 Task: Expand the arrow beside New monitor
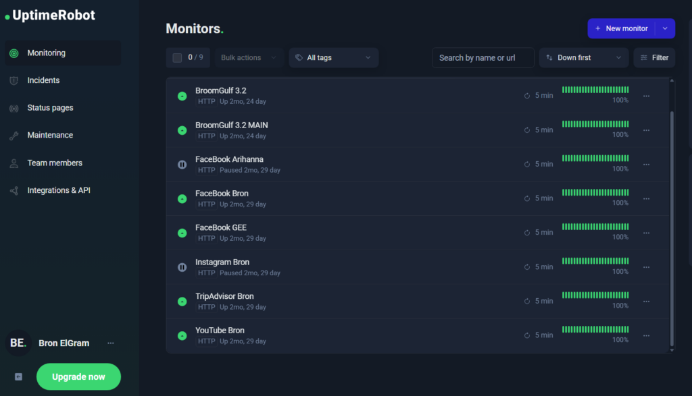tap(665, 28)
